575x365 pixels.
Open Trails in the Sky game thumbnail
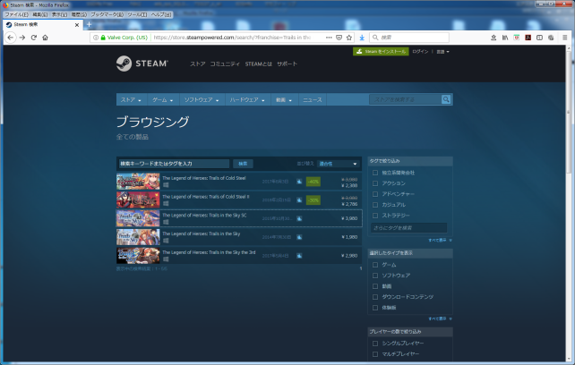click(x=138, y=237)
